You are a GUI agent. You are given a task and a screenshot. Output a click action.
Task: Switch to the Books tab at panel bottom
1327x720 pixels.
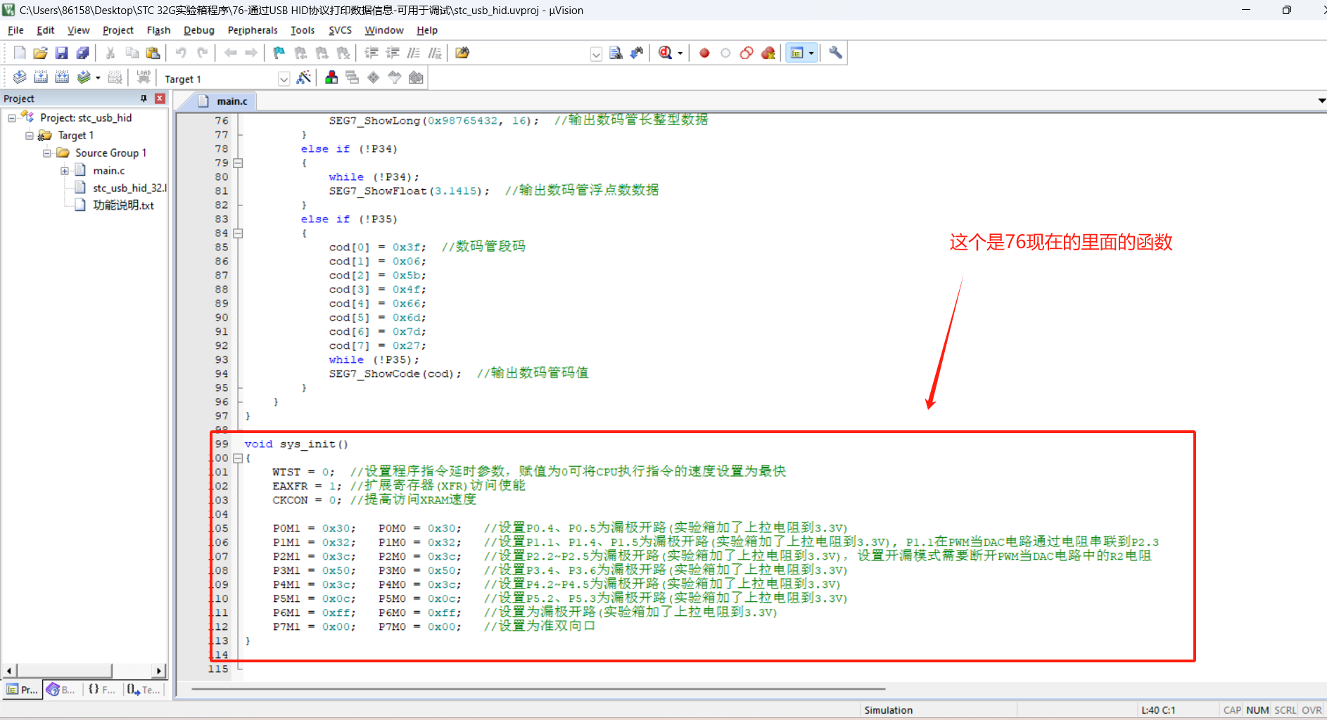tap(61, 690)
